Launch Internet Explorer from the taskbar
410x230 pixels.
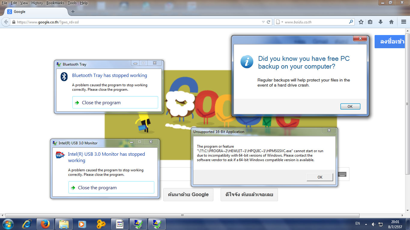(x=27, y=224)
